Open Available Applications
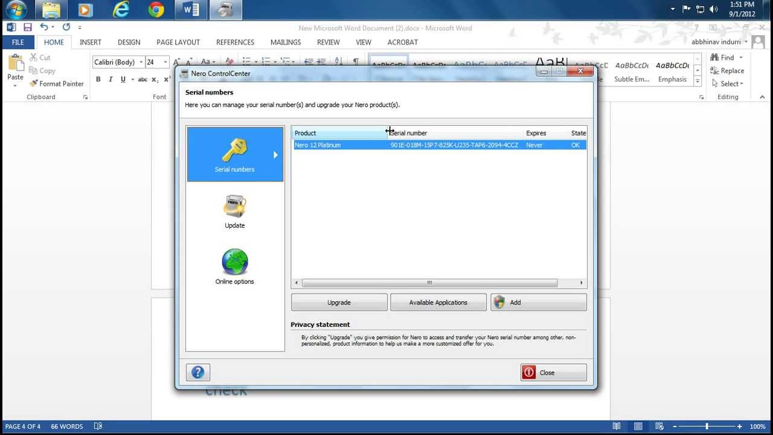Viewport: 773px width, 435px height. click(438, 302)
